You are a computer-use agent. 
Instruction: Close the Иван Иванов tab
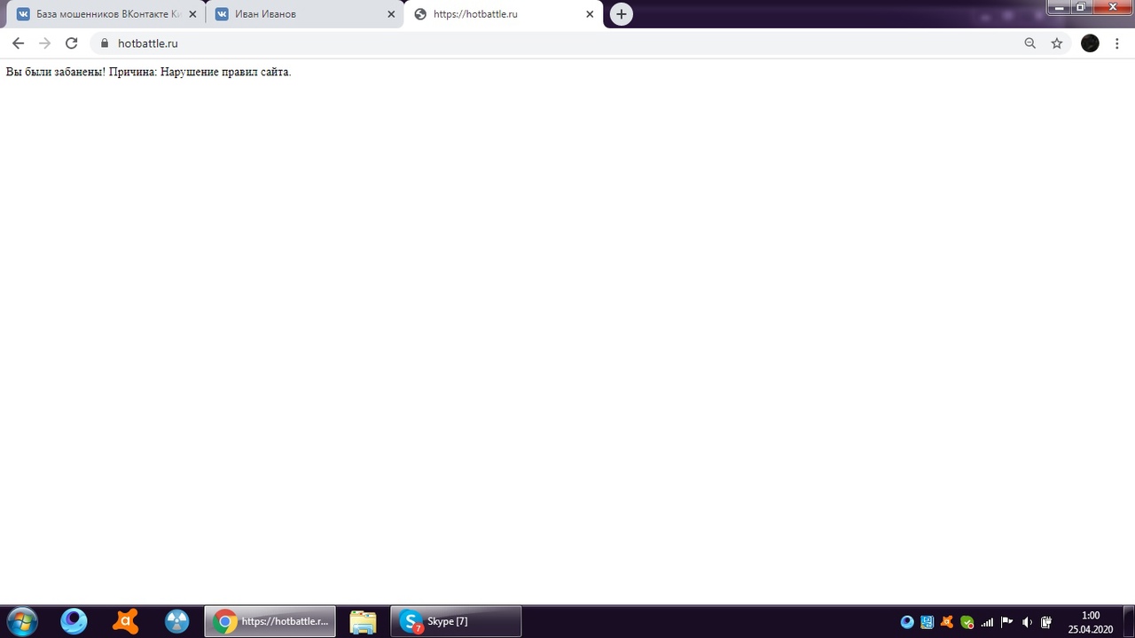click(391, 14)
